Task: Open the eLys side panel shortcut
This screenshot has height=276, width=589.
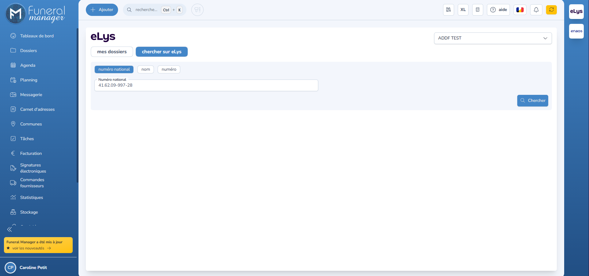Action: tap(576, 12)
